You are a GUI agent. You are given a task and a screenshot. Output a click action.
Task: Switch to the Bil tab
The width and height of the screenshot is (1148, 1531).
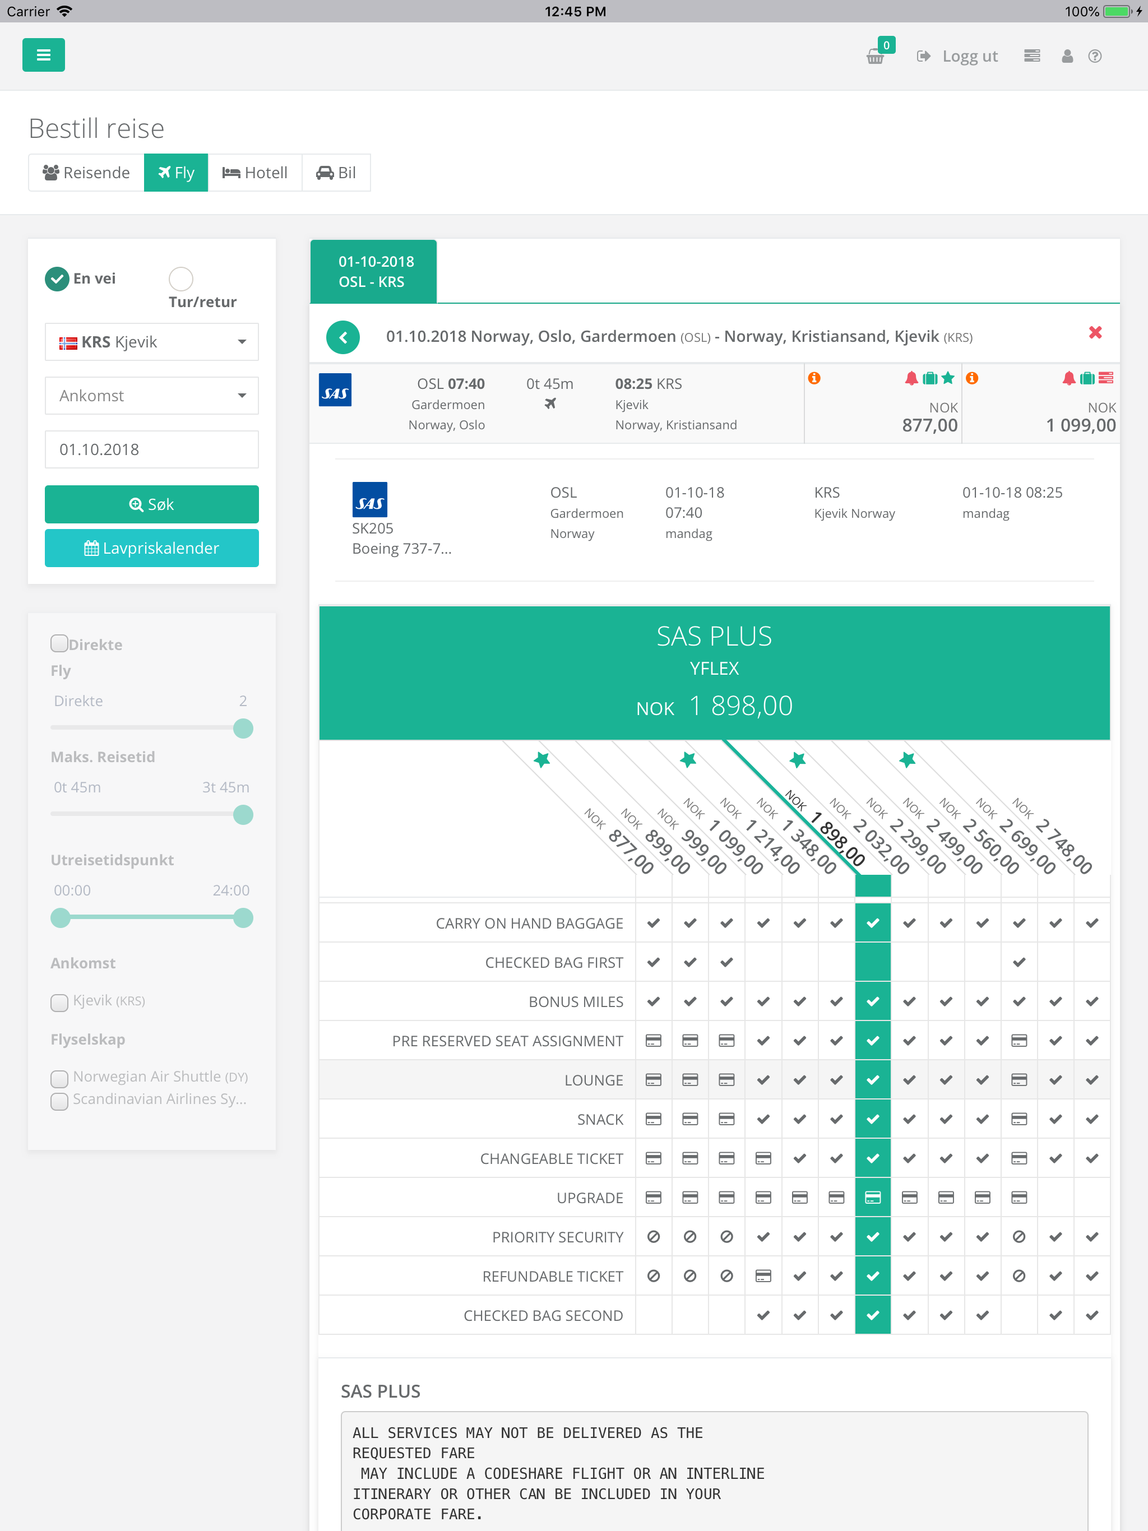click(x=336, y=173)
